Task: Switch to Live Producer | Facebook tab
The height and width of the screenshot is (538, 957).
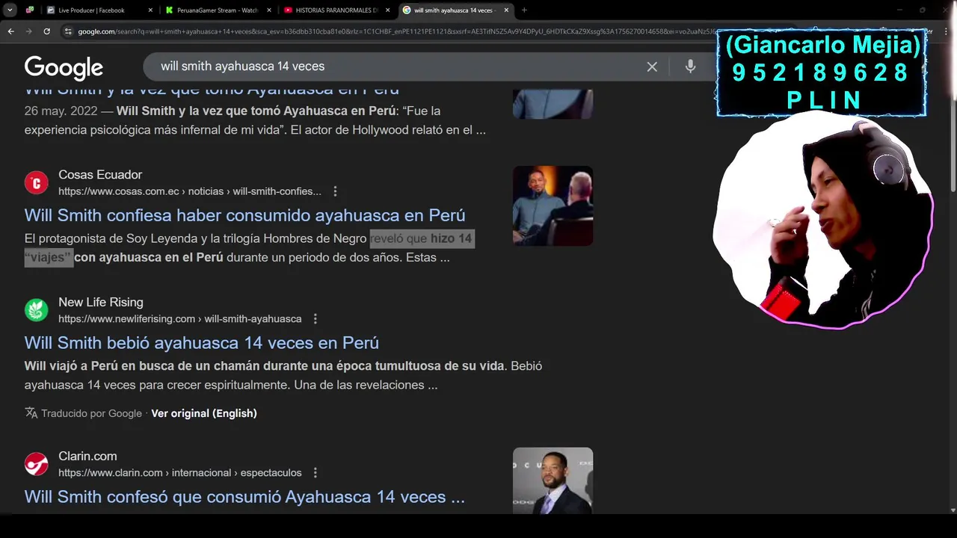Action: [x=91, y=10]
